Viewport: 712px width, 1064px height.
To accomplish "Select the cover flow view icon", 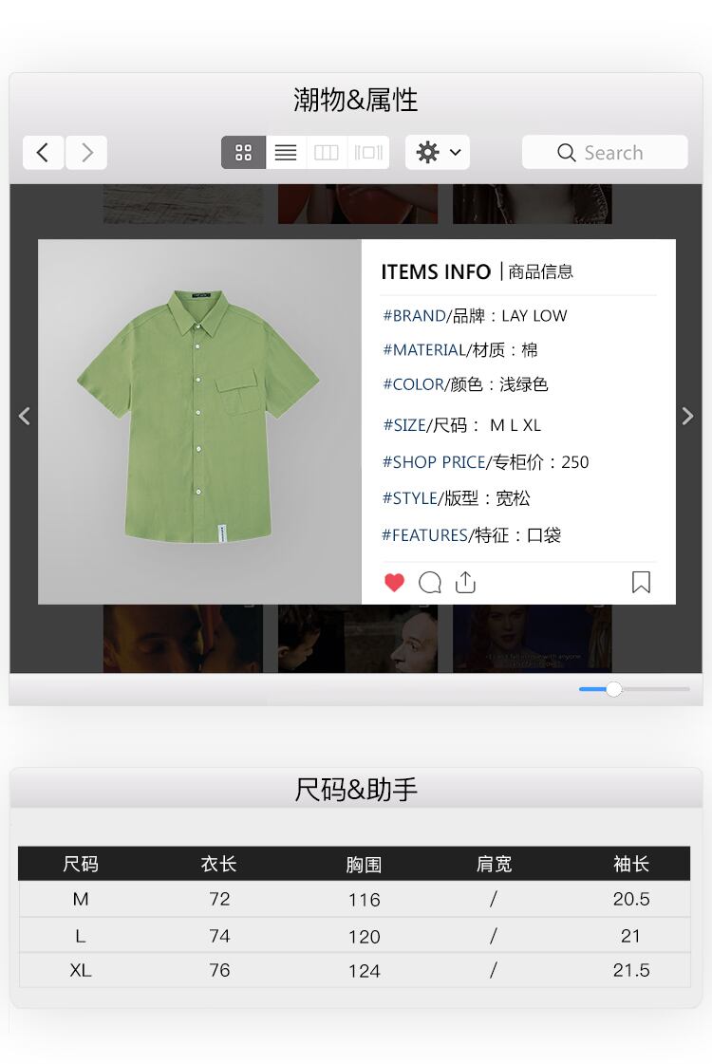I will [368, 152].
